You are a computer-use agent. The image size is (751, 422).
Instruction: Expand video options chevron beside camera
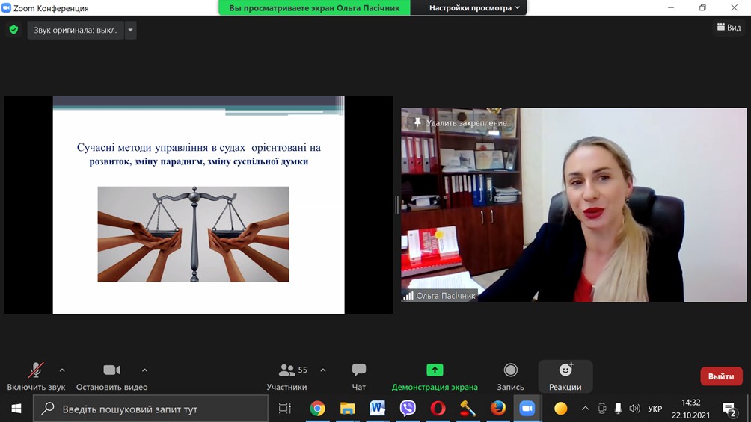[144, 370]
